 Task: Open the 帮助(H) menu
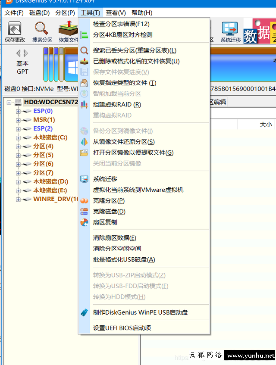point(142,12)
